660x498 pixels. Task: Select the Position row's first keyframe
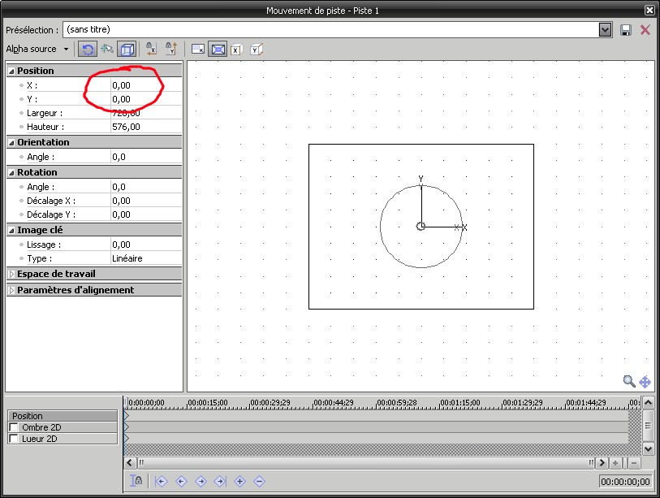tap(127, 416)
